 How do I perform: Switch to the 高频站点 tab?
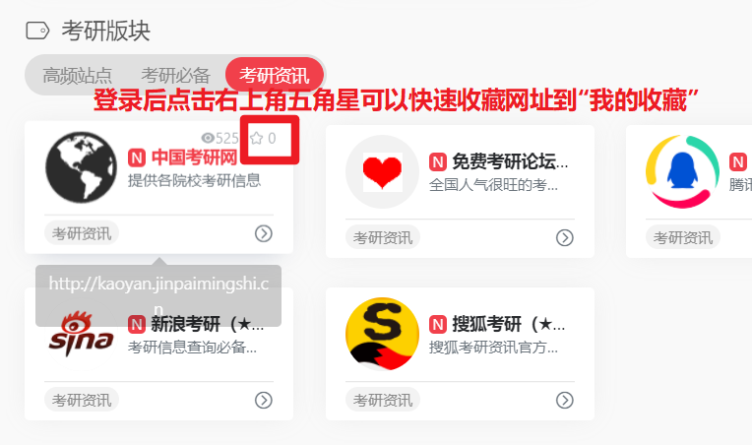(x=77, y=75)
